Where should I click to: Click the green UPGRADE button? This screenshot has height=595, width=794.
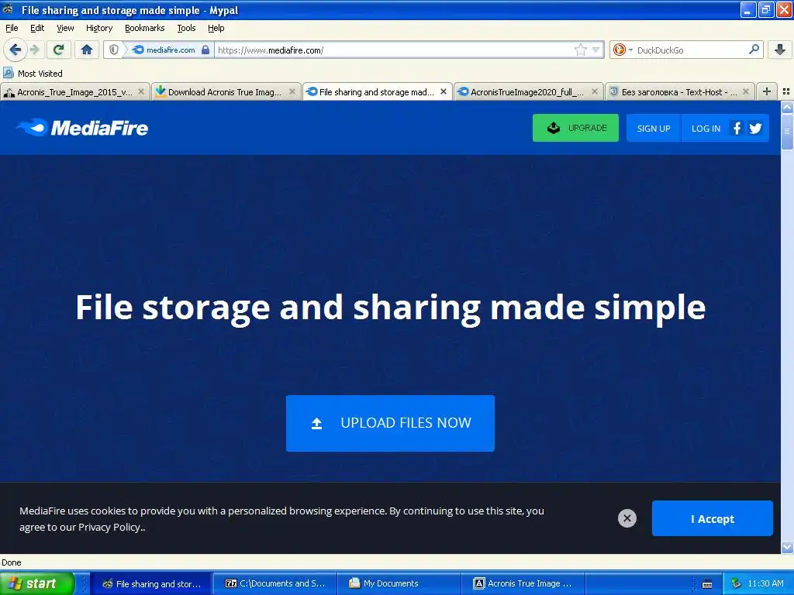575,128
